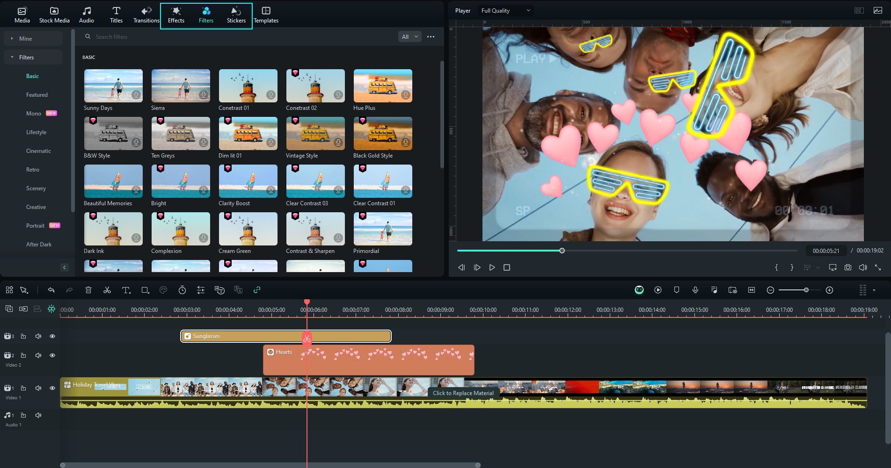The width and height of the screenshot is (891, 468).
Task: Switch to the Audio tab
Action: tap(87, 14)
